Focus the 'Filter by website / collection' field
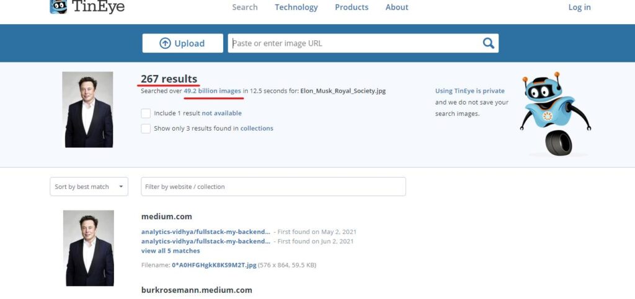This screenshot has height=299, width=635. 273,186
